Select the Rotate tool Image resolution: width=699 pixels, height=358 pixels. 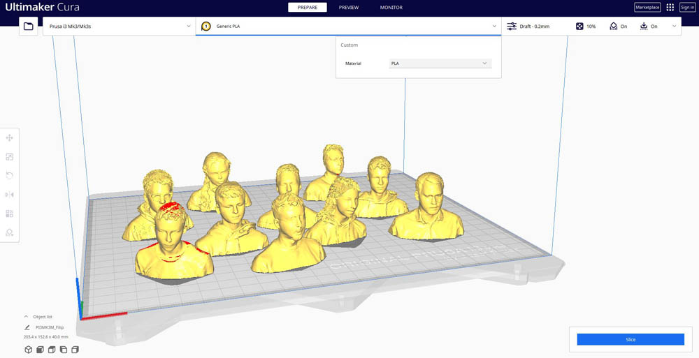(9, 175)
